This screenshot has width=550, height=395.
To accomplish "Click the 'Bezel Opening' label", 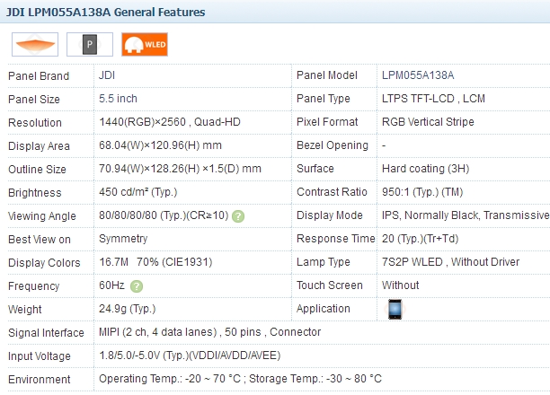I will coord(333,145).
